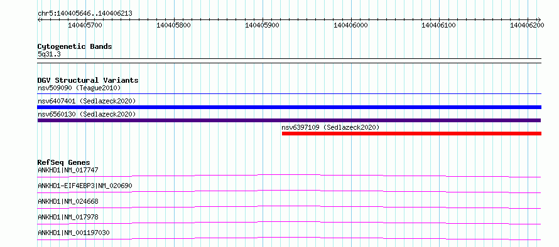The height and width of the screenshot is (247, 559).
Task: Click ruler position label 140405800
Action: tap(173, 25)
